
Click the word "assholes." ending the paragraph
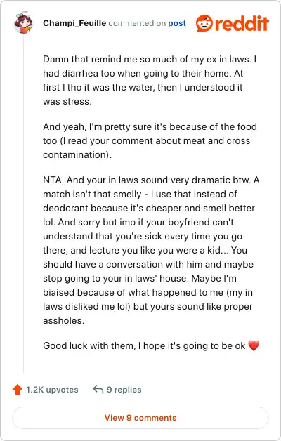tap(63, 320)
